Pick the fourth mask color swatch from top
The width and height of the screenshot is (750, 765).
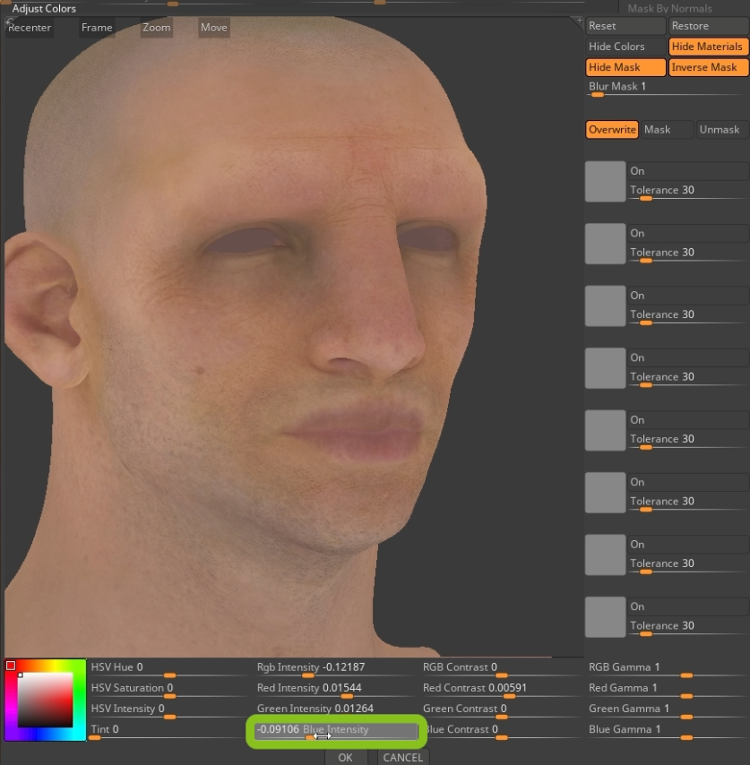click(x=605, y=368)
